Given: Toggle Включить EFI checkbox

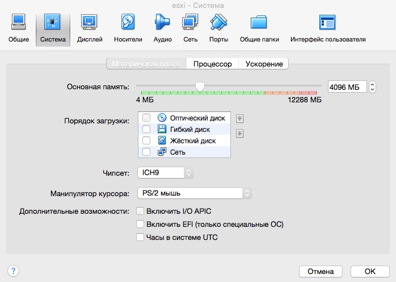Looking at the screenshot, I should 140,224.
